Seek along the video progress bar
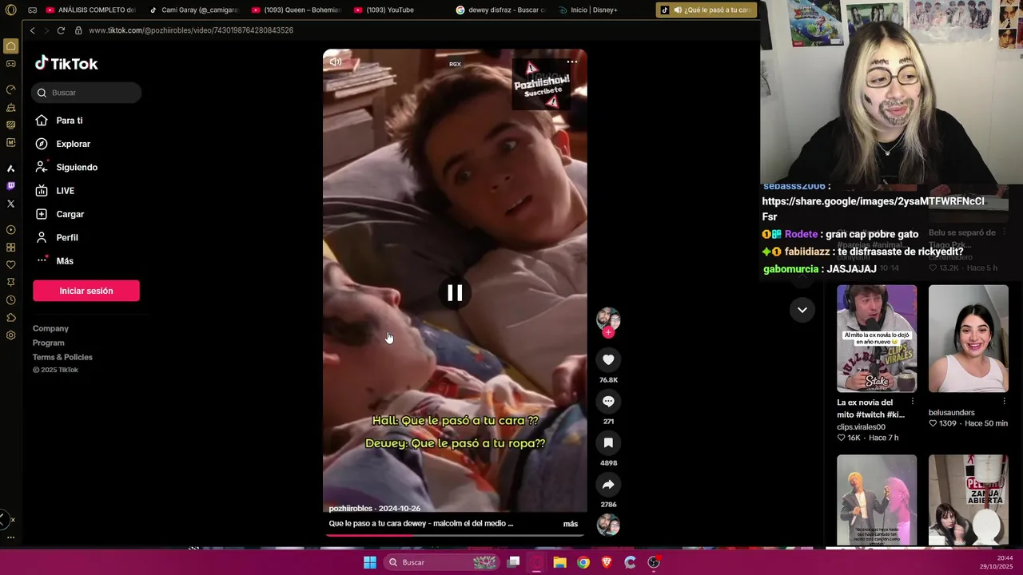The width and height of the screenshot is (1023, 575). (x=455, y=535)
